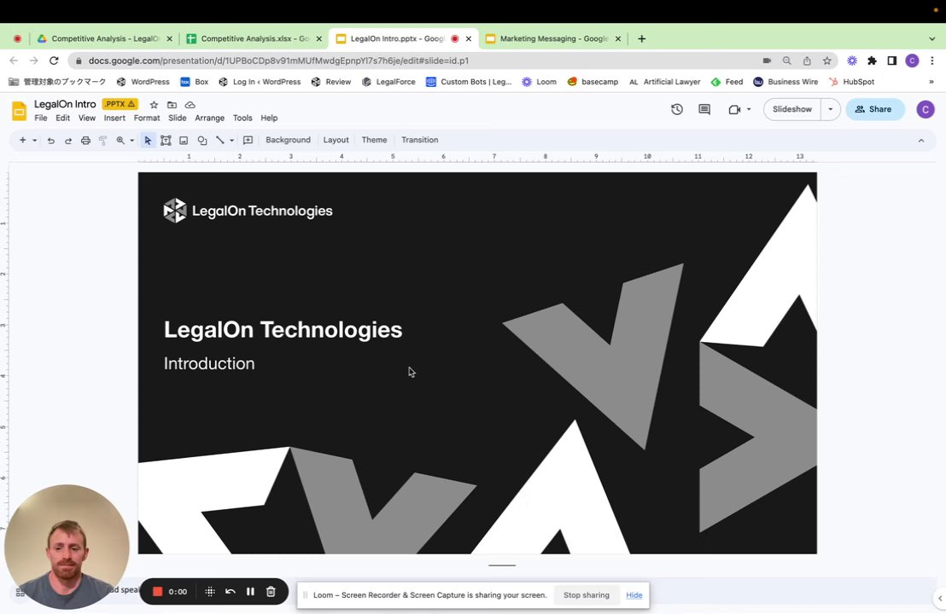The height and width of the screenshot is (614, 946).
Task: Switch to the Competitive Analysis.xlsx tab
Action: click(x=254, y=38)
